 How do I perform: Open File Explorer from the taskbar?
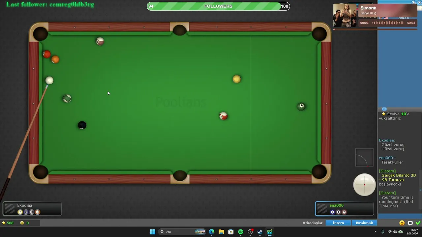(221, 232)
